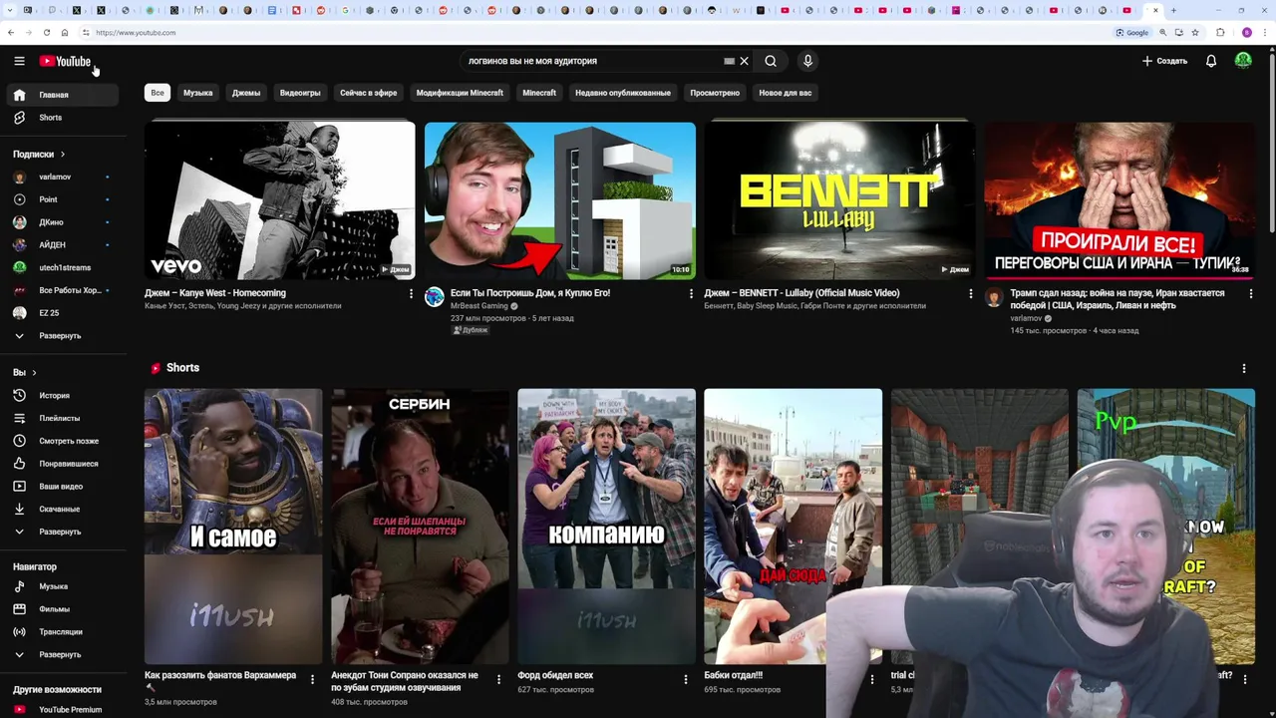
Task: Select the Джемы filter chip
Action: (x=246, y=93)
